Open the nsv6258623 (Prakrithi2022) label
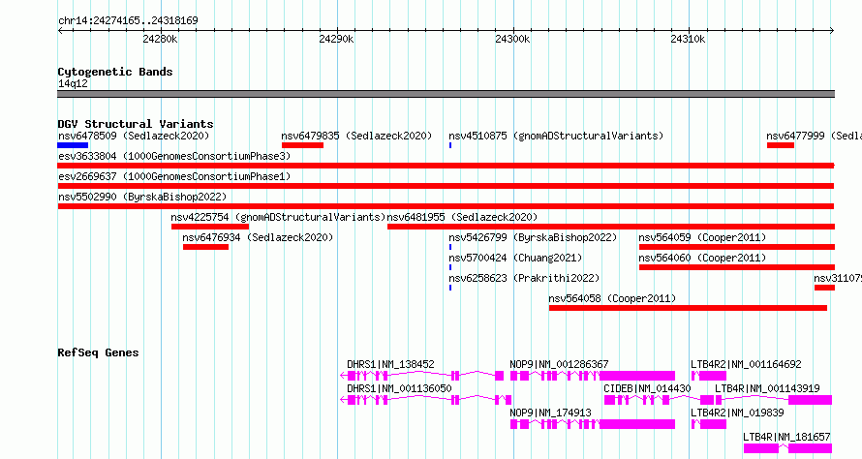Viewport: 862px width, 459px height. [524, 278]
